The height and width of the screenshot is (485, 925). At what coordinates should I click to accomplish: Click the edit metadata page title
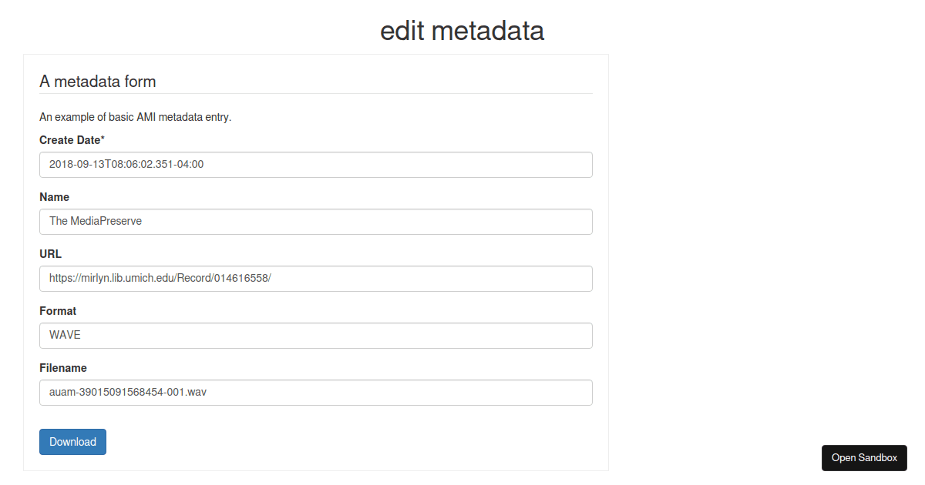(x=462, y=31)
